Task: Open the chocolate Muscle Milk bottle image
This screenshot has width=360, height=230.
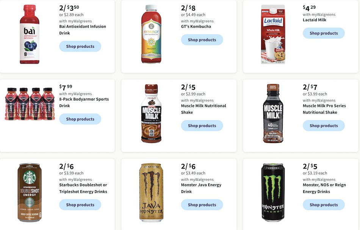Action: point(151,113)
